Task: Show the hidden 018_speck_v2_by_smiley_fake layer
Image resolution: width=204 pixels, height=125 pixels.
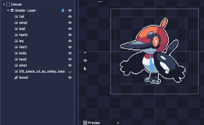Action: tap(70, 72)
